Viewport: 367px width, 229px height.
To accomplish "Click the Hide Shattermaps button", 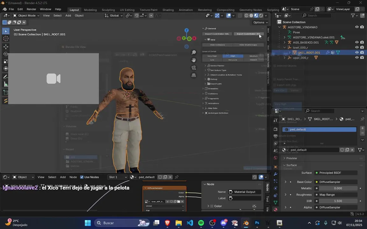I will tap(248, 45).
